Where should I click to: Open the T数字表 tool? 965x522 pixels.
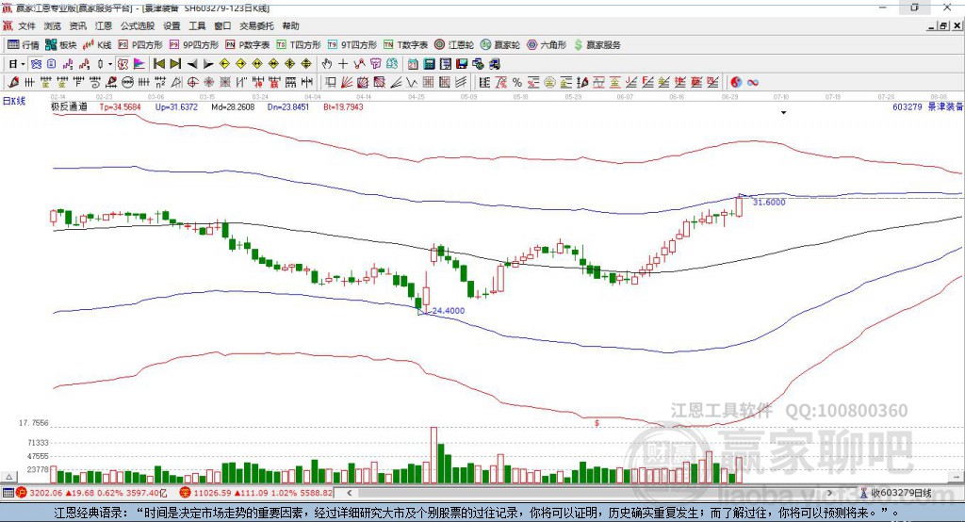coord(405,45)
